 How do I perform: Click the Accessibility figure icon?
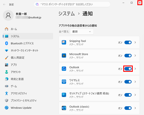[x=7, y=93]
